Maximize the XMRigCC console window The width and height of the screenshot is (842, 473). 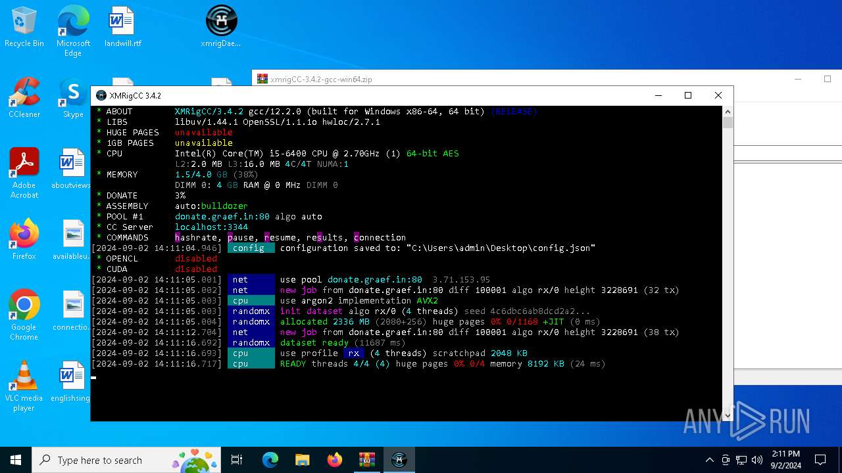tap(688, 95)
